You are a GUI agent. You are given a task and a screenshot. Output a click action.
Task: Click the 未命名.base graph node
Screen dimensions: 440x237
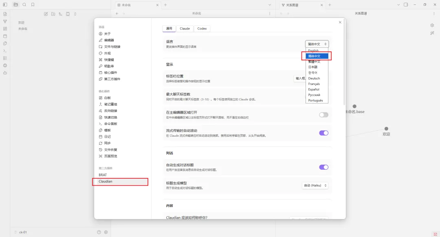(x=355, y=106)
